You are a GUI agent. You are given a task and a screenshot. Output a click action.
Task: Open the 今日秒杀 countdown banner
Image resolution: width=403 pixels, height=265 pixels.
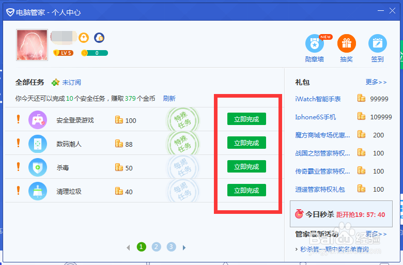tap(341, 214)
